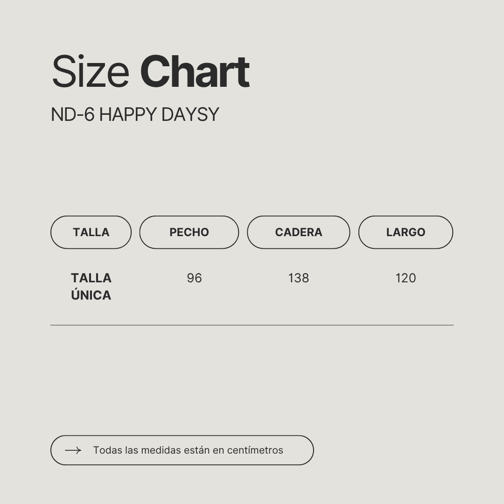Click the ND-6 product code
Screen dimensions: 504x504
click(x=72, y=115)
